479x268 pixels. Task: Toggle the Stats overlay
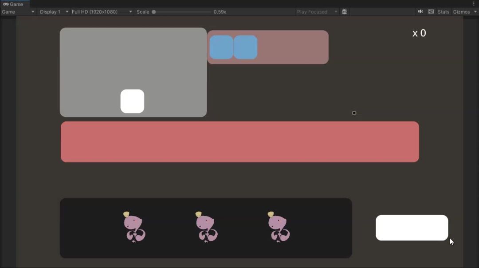443,12
